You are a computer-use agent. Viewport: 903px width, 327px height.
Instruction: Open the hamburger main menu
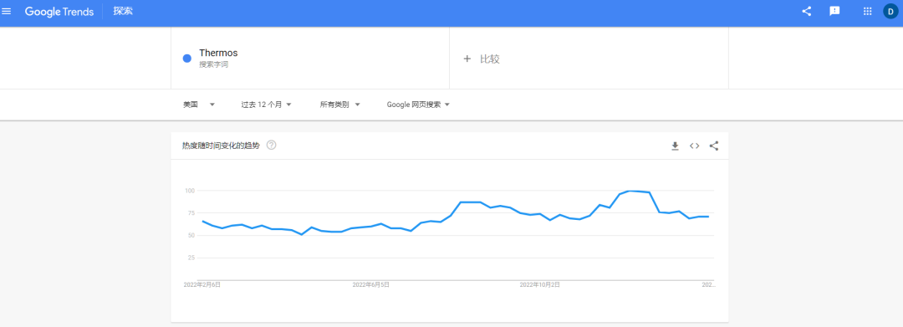pyautogui.click(x=7, y=12)
